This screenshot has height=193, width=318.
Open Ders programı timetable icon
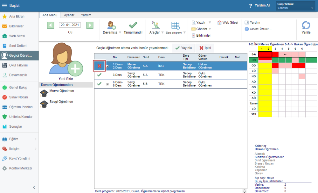(175, 25)
